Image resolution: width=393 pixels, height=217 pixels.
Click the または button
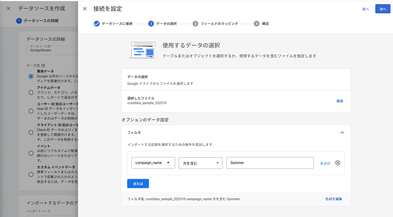pos(138,184)
